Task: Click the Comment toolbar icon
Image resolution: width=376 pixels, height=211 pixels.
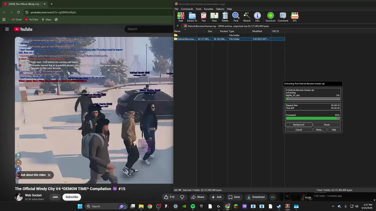Action: (283, 17)
